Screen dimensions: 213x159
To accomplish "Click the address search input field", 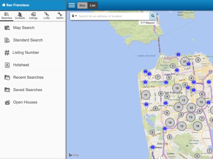I will coord(113,16).
